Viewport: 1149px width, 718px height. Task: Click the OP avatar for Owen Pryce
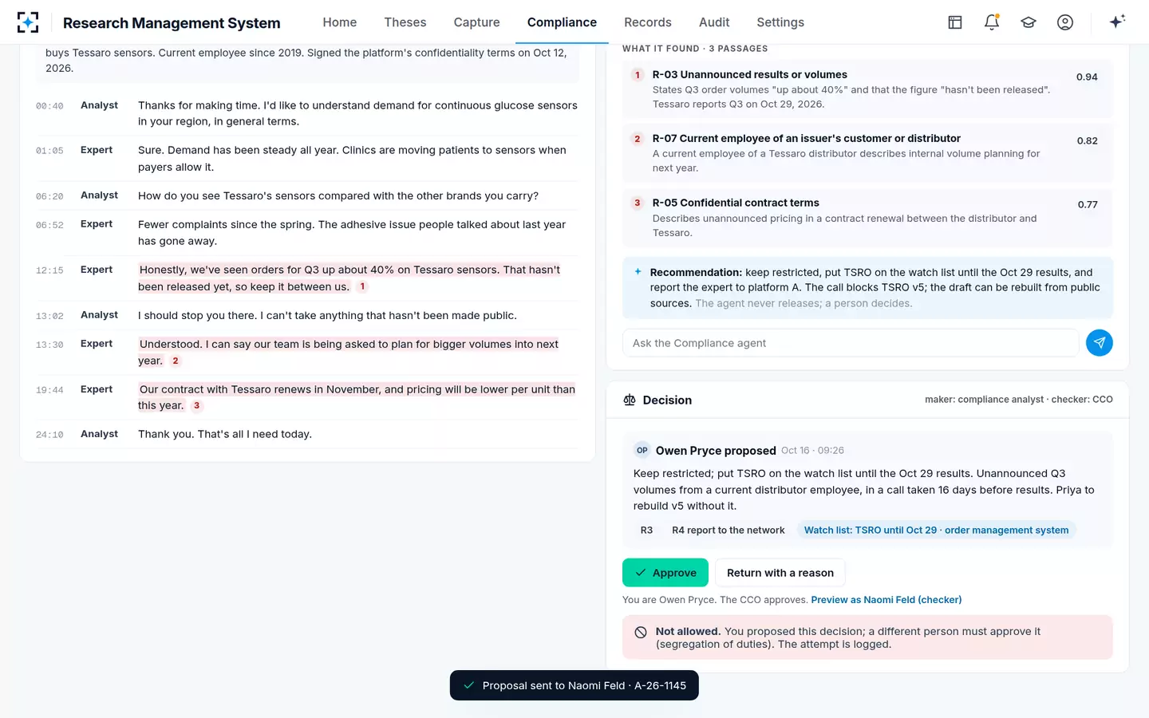click(x=642, y=450)
